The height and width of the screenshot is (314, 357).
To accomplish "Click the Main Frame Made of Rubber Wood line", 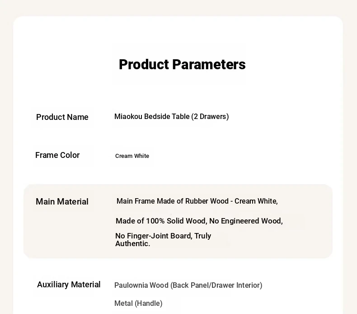I will point(197,201).
